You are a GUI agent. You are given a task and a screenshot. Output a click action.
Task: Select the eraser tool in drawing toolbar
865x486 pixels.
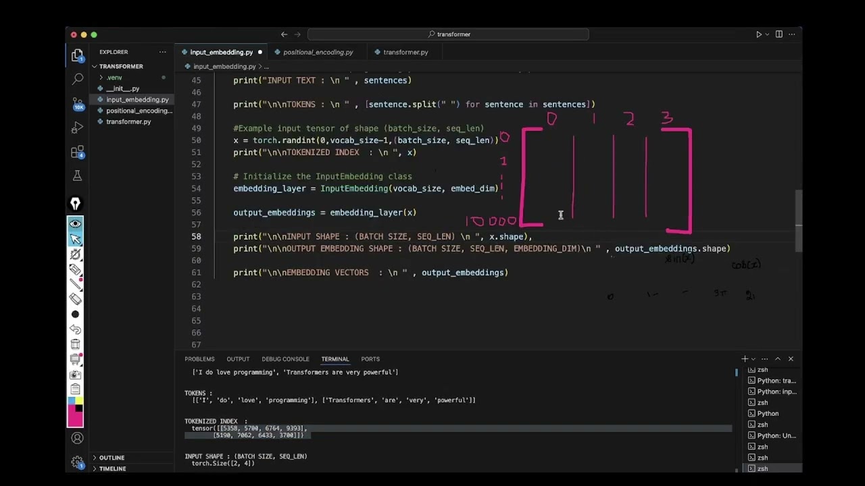[x=75, y=300]
